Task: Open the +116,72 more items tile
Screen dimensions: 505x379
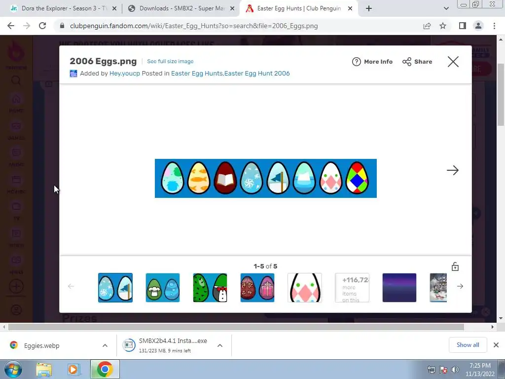Action: pos(352,288)
